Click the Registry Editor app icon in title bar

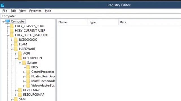click(x=3, y=5)
